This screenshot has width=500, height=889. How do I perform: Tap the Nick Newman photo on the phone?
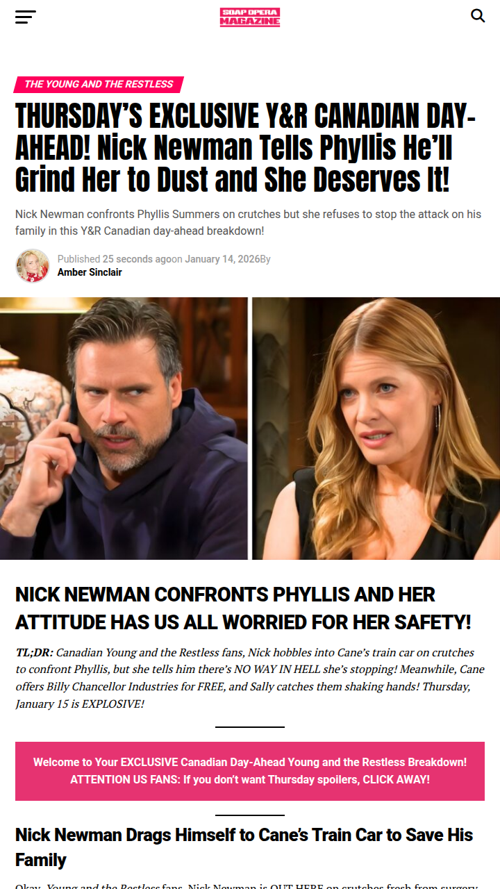(124, 429)
